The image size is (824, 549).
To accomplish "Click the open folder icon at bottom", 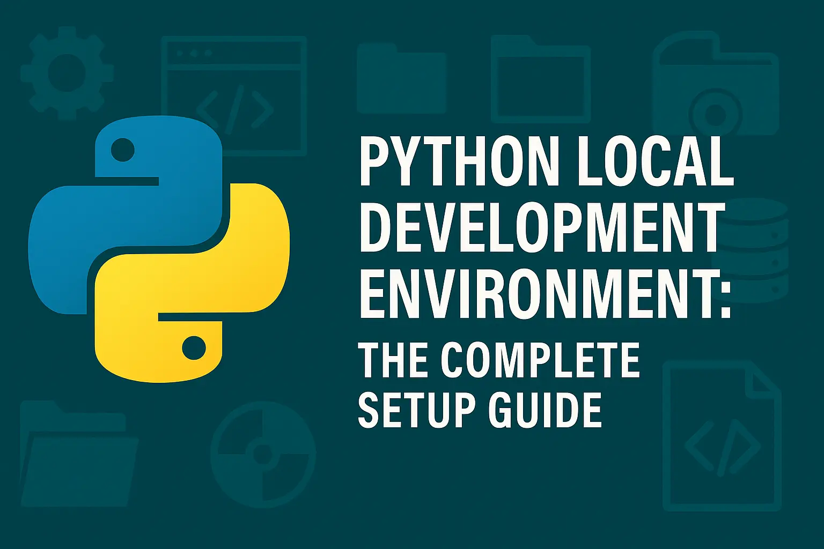I will coord(78,453).
